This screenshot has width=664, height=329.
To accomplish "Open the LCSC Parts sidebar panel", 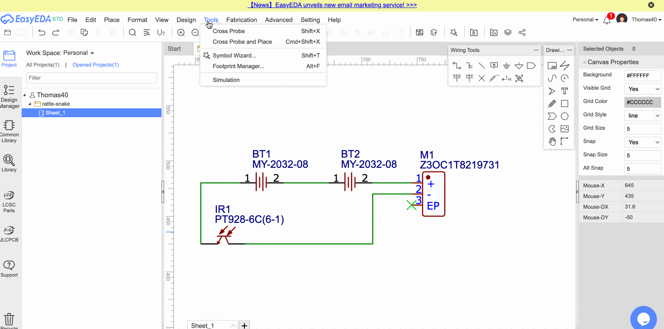I will point(9,202).
